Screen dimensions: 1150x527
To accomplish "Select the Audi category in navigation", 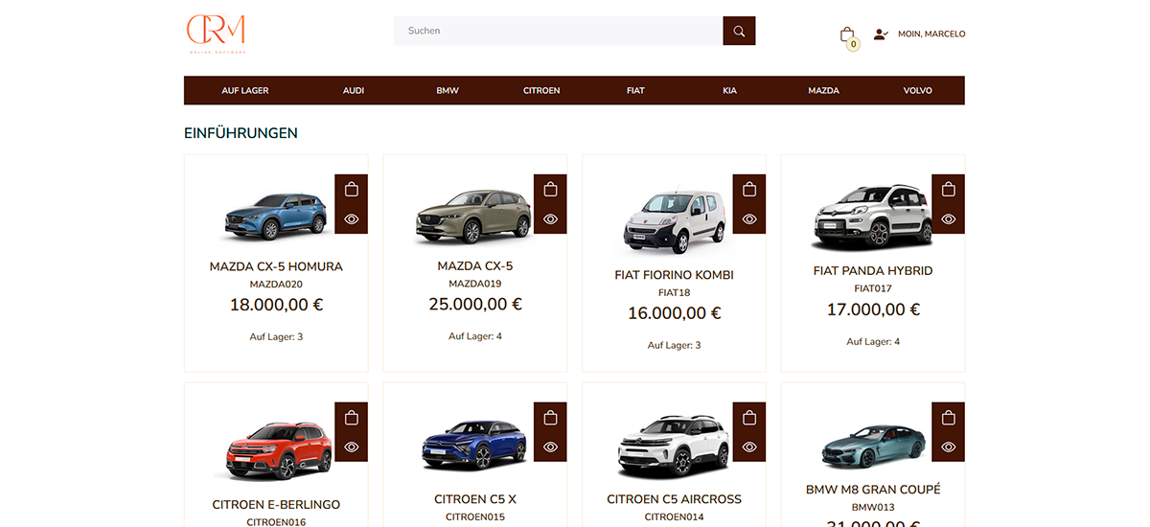I will point(354,91).
